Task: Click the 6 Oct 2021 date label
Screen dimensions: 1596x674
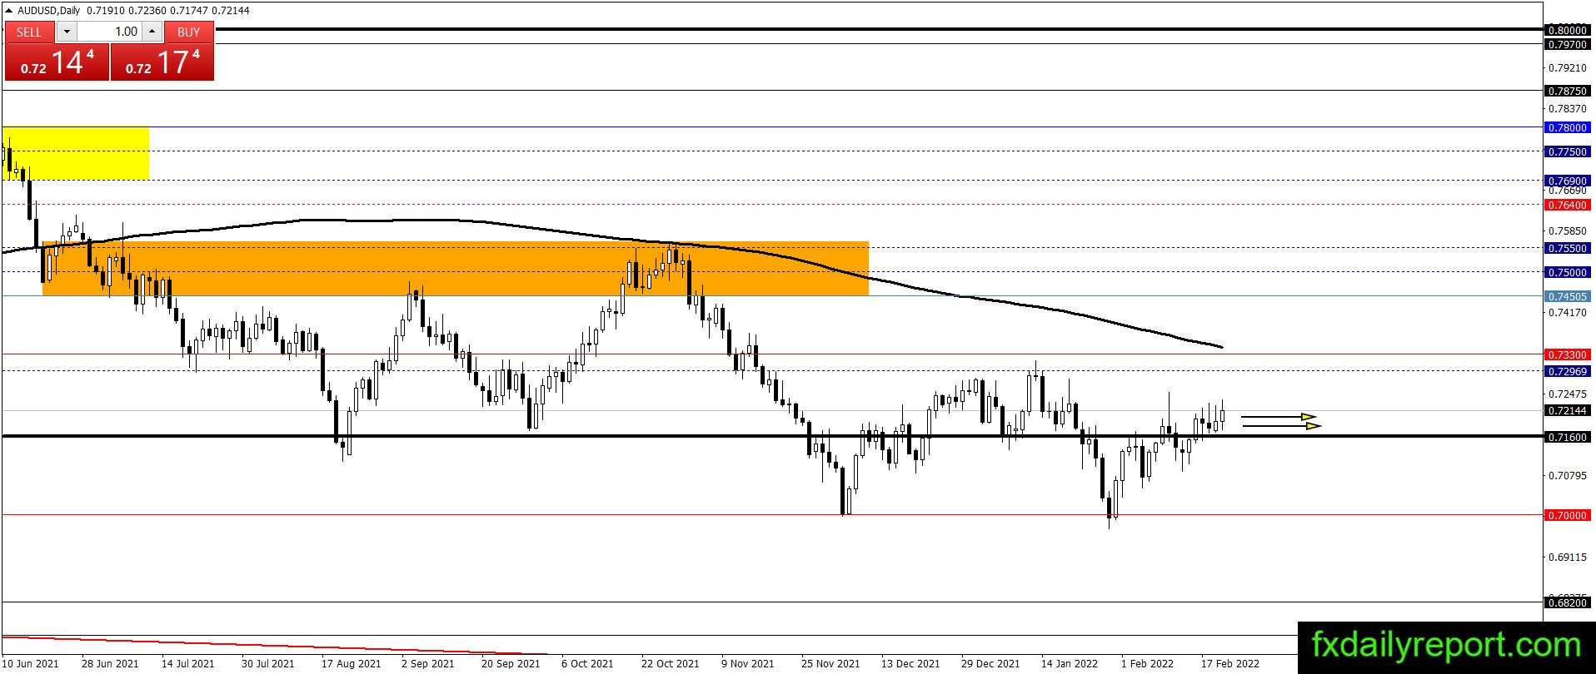Action: 587,664
